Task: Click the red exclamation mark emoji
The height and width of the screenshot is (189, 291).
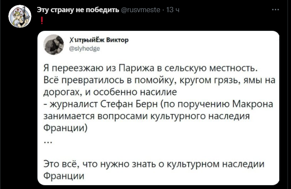Action: pyautogui.click(x=42, y=20)
